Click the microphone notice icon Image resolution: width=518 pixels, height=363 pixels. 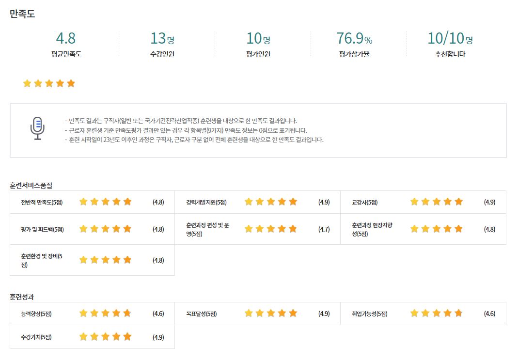(37, 128)
